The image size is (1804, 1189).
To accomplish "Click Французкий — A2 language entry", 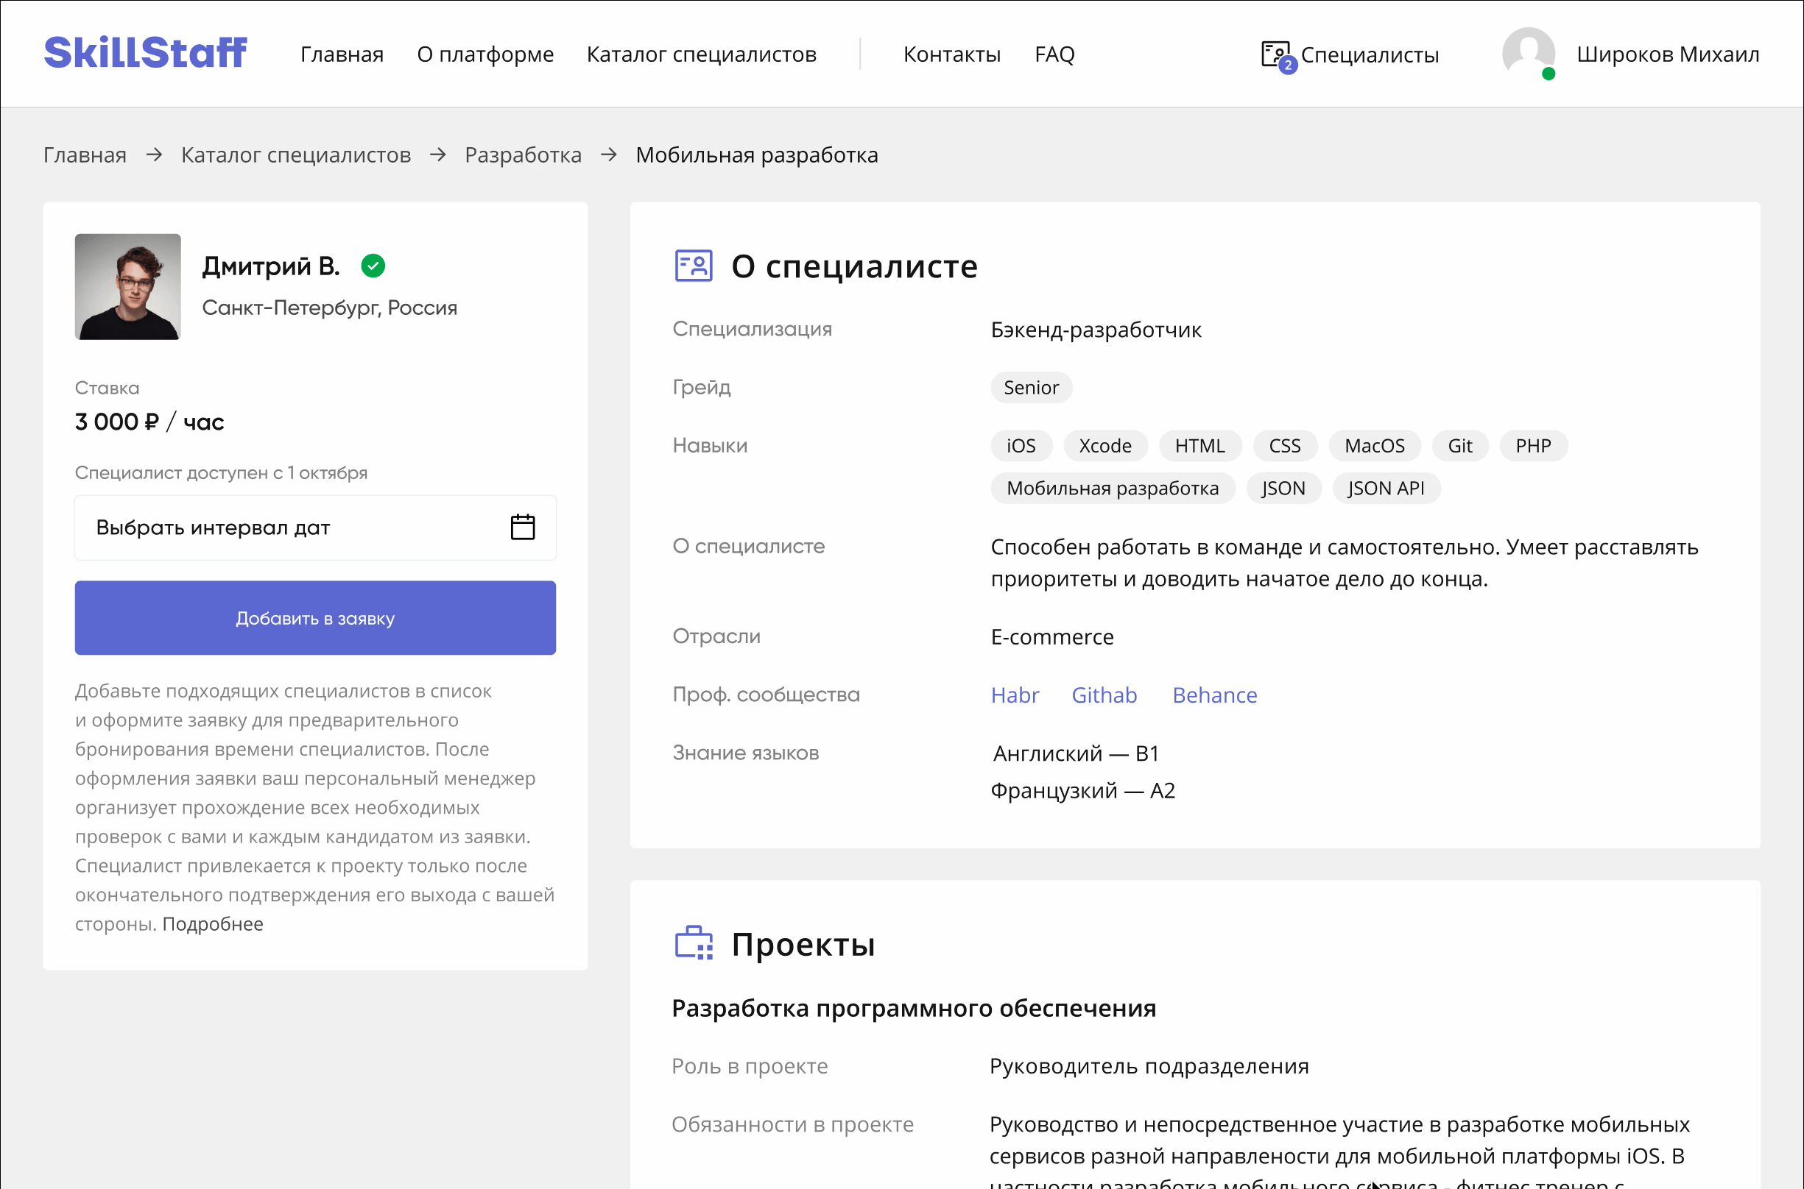I will tap(1083, 791).
